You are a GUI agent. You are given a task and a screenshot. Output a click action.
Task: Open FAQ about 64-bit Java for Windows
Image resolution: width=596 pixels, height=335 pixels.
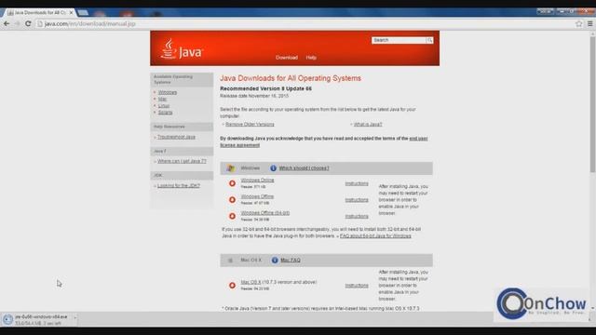(375, 235)
